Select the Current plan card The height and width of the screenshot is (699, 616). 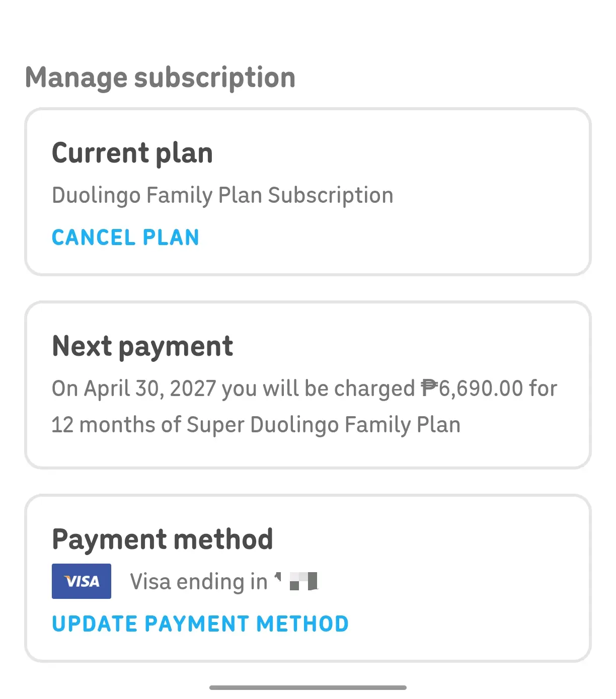click(x=308, y=192)
